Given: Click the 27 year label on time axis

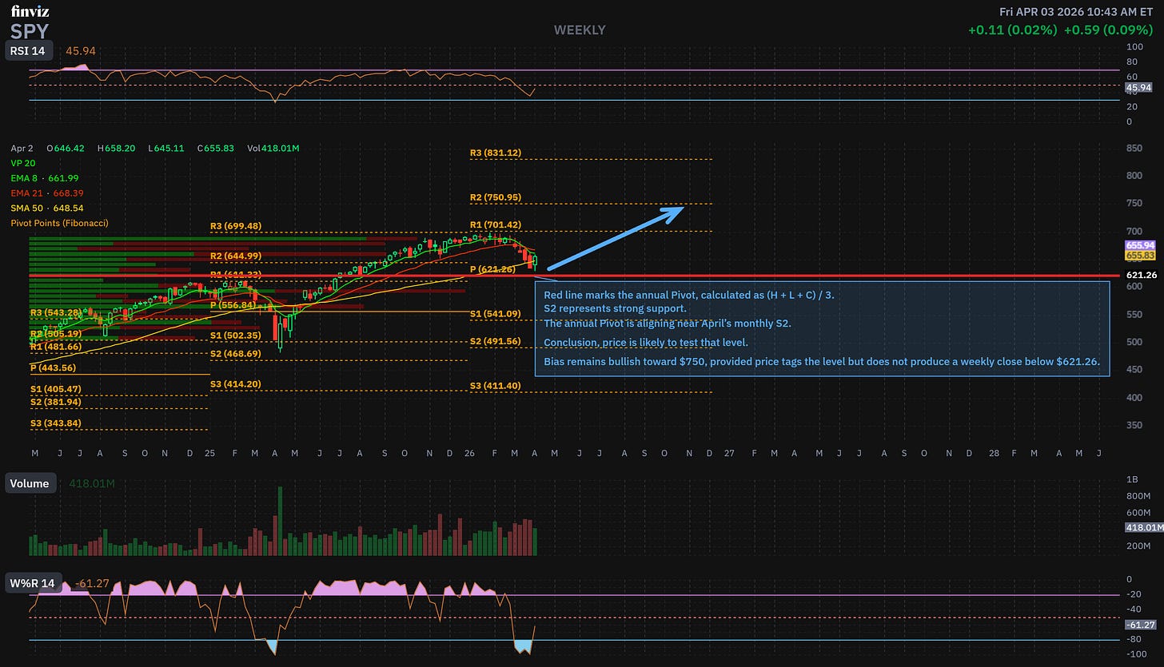Looking at the screenshot, I should pyautogui.click(x=729, y=453).
